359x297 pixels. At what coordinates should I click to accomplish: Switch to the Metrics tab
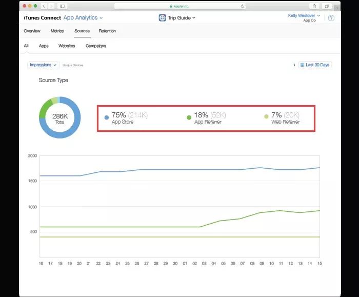click(x=57, y=31)
